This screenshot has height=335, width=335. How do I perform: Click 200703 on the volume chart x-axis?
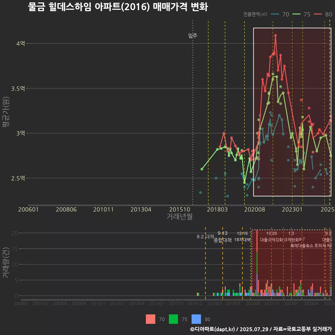(x=40, y=303)
